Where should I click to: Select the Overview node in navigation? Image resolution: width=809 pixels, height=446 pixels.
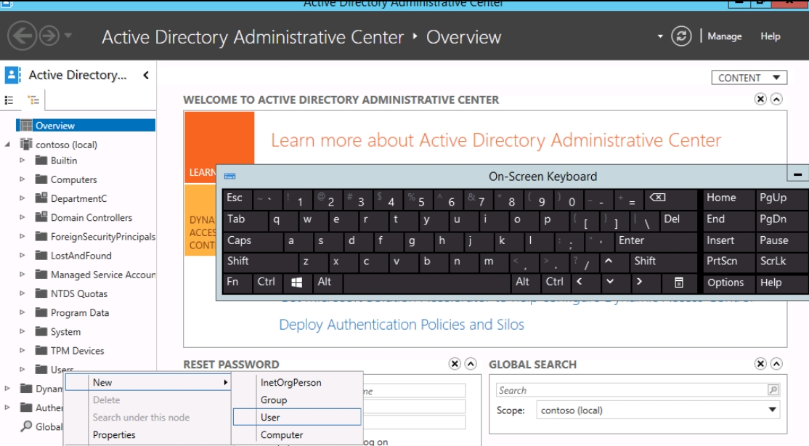[x=86, y=126]
